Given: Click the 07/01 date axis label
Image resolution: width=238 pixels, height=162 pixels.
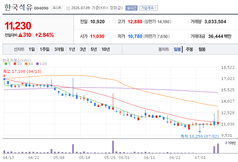Looking at the screenshot, I should click(200, 158).
